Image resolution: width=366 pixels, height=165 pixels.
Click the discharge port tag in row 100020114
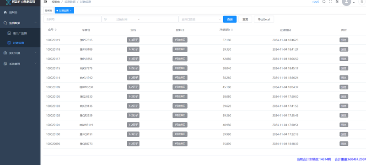[x=180, y=78]
